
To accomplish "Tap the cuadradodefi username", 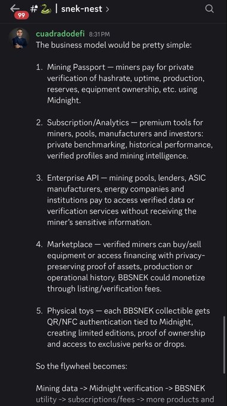I will click(x=60, y=34).
